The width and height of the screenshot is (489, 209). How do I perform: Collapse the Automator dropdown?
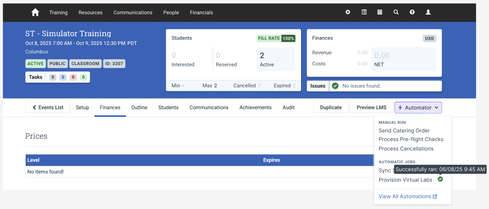(x=418, y=108)
